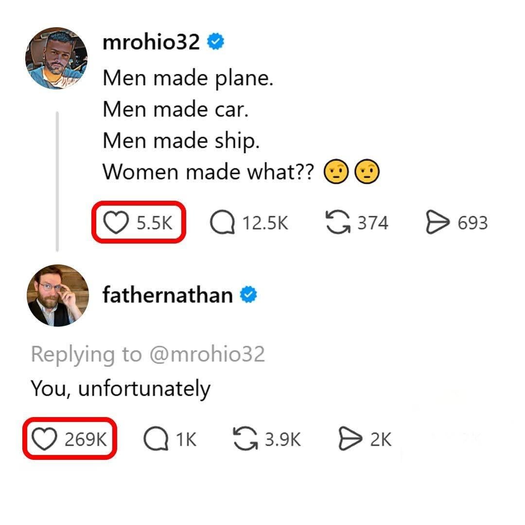Screen dimensions: 525x525
Task: Like the mrohio32 post with heart icon
Action: (x=115, y=223)
